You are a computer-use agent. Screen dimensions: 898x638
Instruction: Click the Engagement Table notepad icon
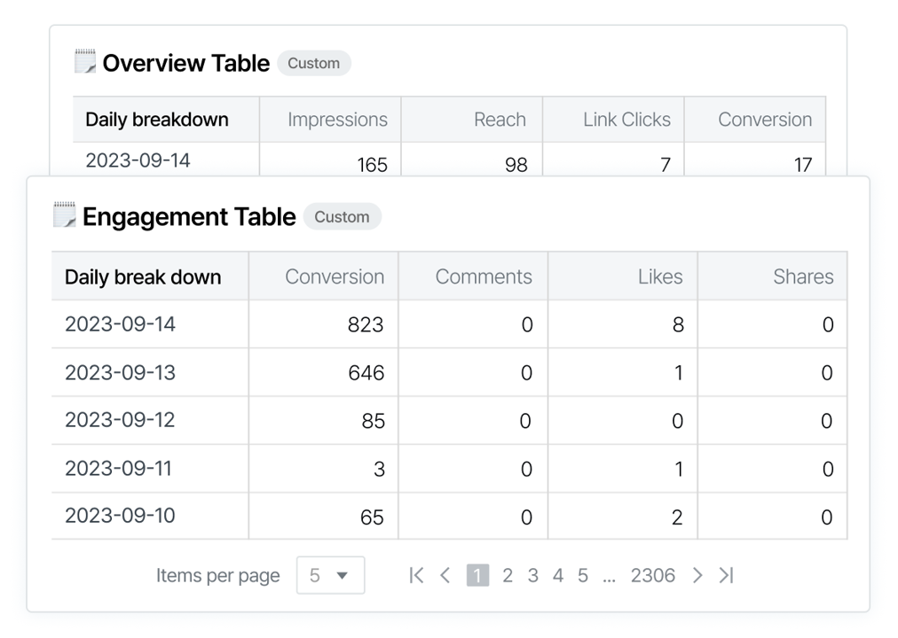(x=63, y=215)
